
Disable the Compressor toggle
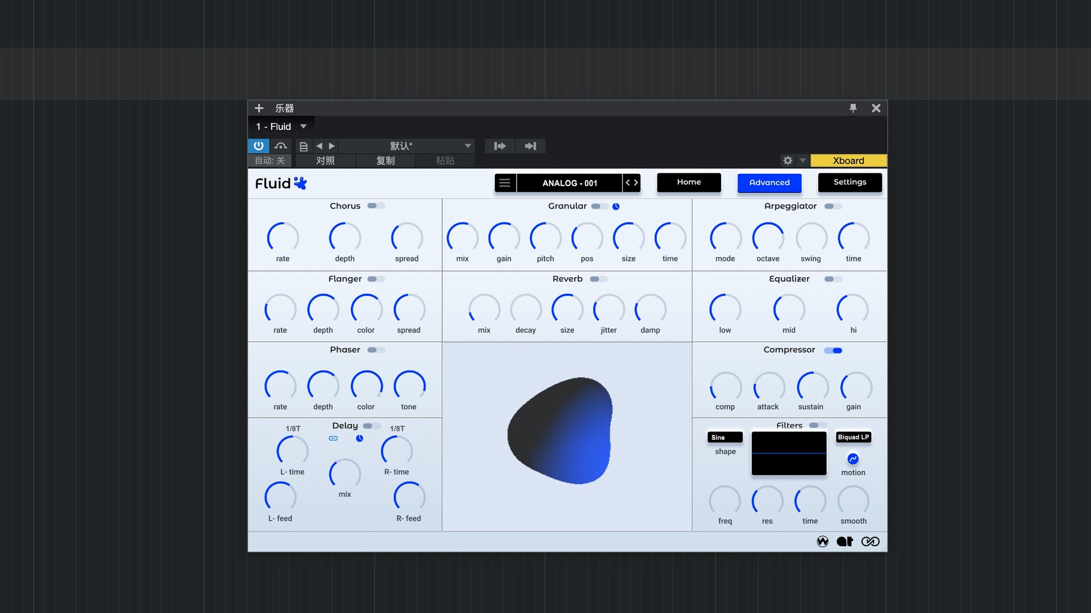pyautogui.click(x=833, y=350)
